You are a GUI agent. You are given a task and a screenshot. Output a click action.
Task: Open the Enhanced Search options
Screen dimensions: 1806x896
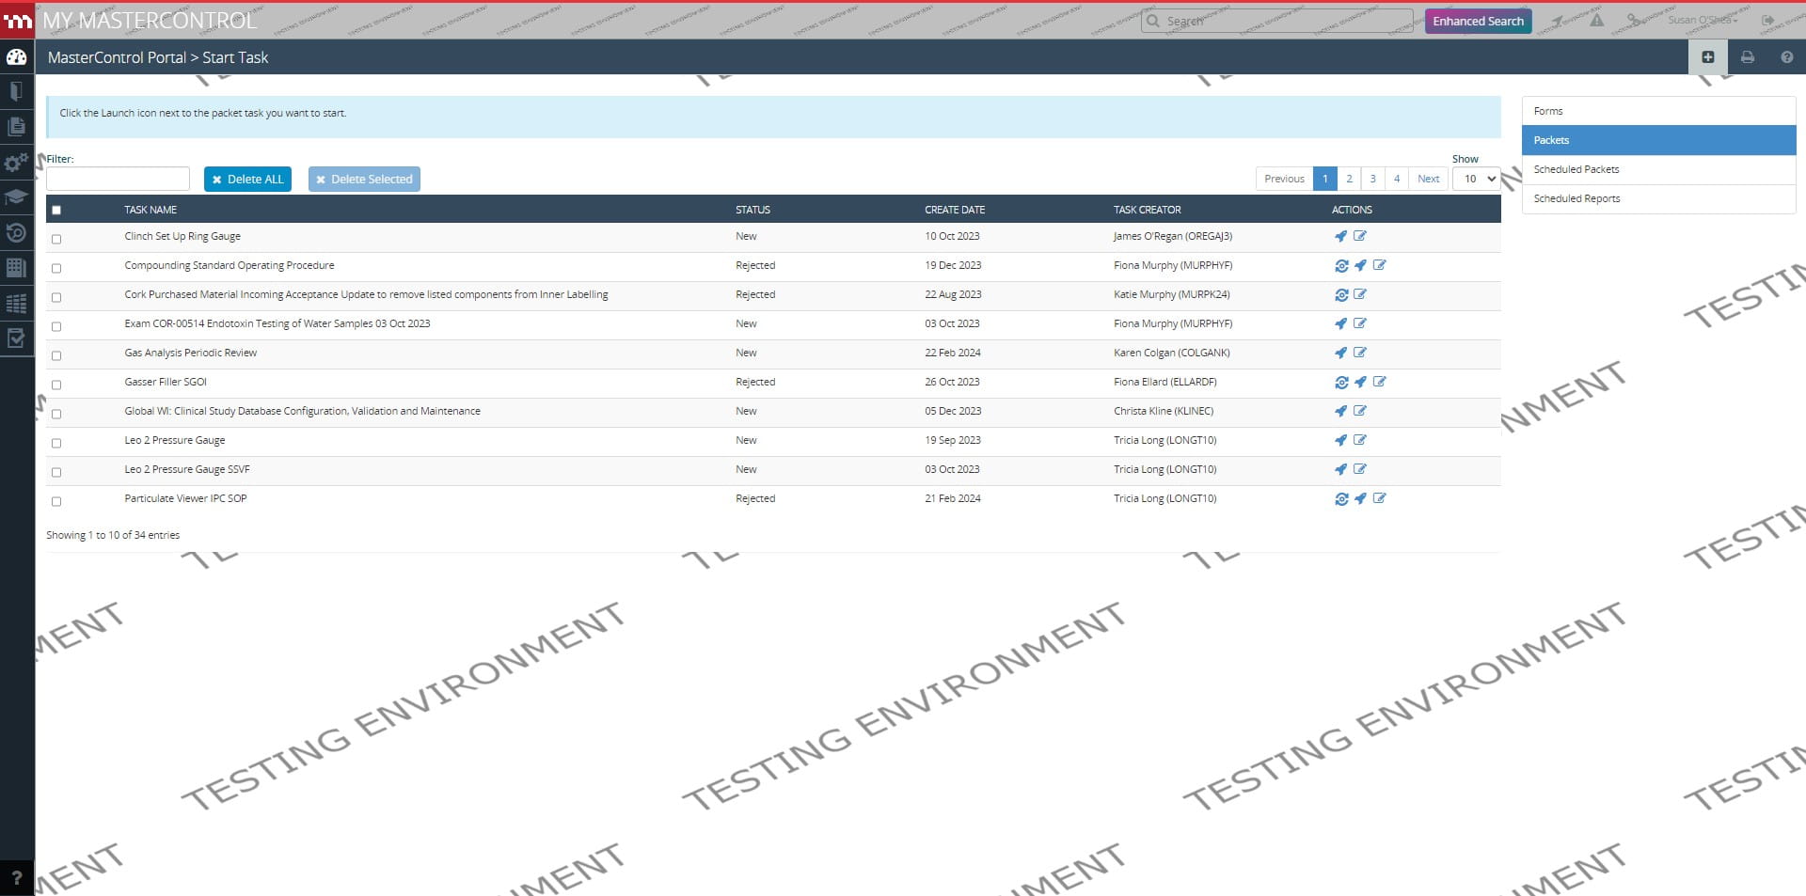click(1478, 20)
